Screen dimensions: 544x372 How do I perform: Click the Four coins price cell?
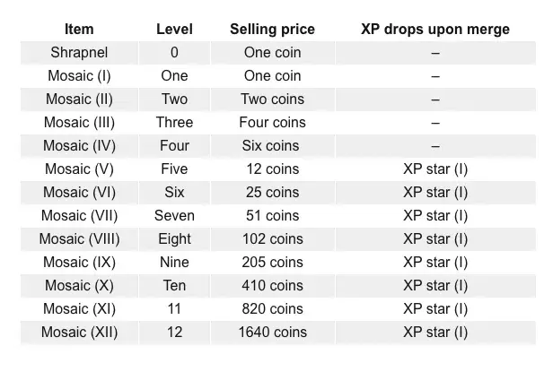click(x=272, y=122)
